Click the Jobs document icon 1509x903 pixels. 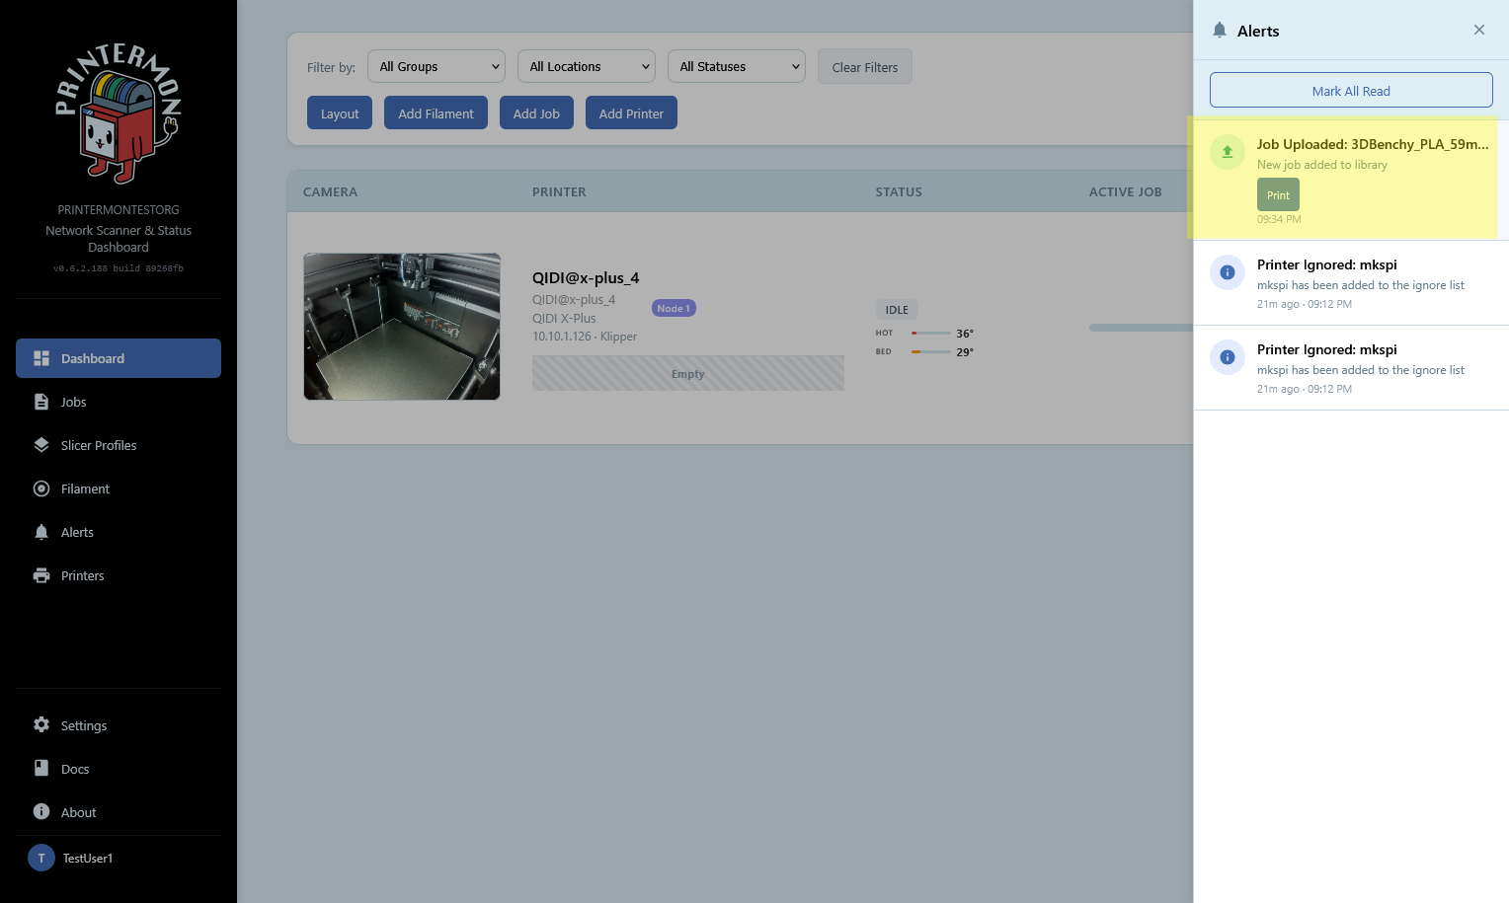(x=41, y=402)
